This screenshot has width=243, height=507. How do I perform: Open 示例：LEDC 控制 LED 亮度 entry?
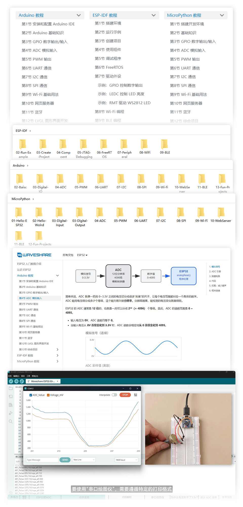point(121,94)
